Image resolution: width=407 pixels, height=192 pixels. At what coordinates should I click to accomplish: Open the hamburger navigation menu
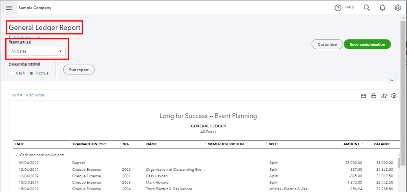(9, 8)
